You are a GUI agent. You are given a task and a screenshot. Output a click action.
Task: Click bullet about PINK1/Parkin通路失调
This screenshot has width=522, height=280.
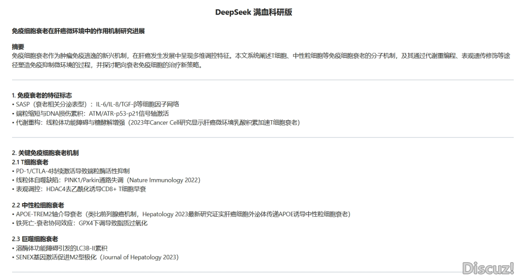coord(106,180)
